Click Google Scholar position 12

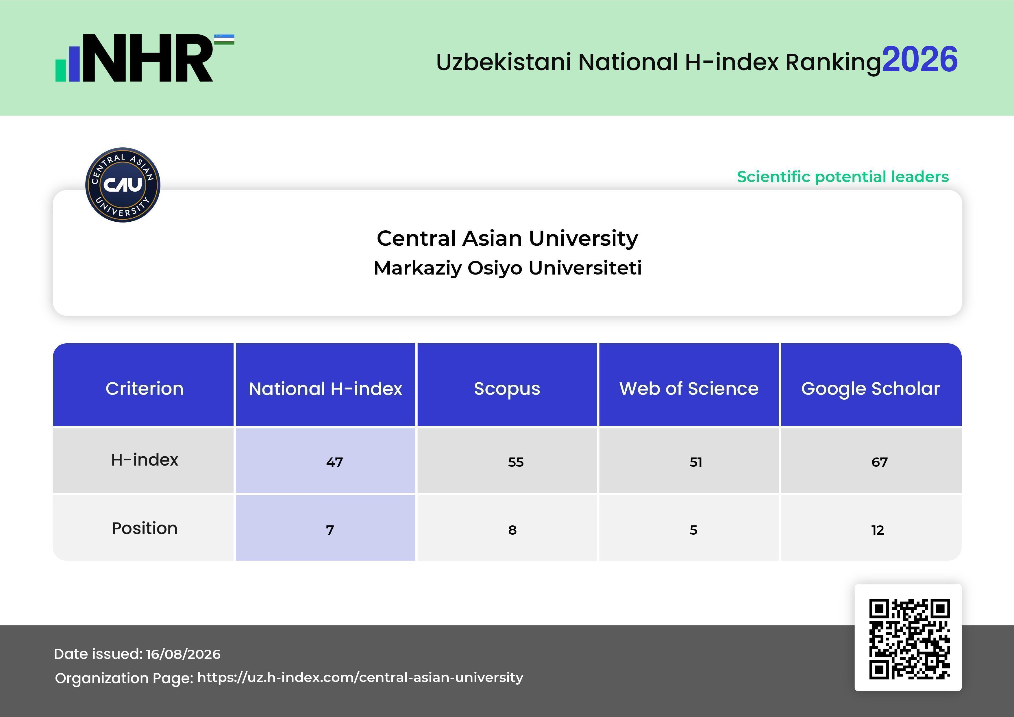pyautogui.click(x=878, y=530)
